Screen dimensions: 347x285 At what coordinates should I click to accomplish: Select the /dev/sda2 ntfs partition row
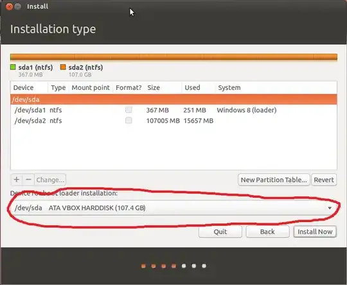(173, 121)
